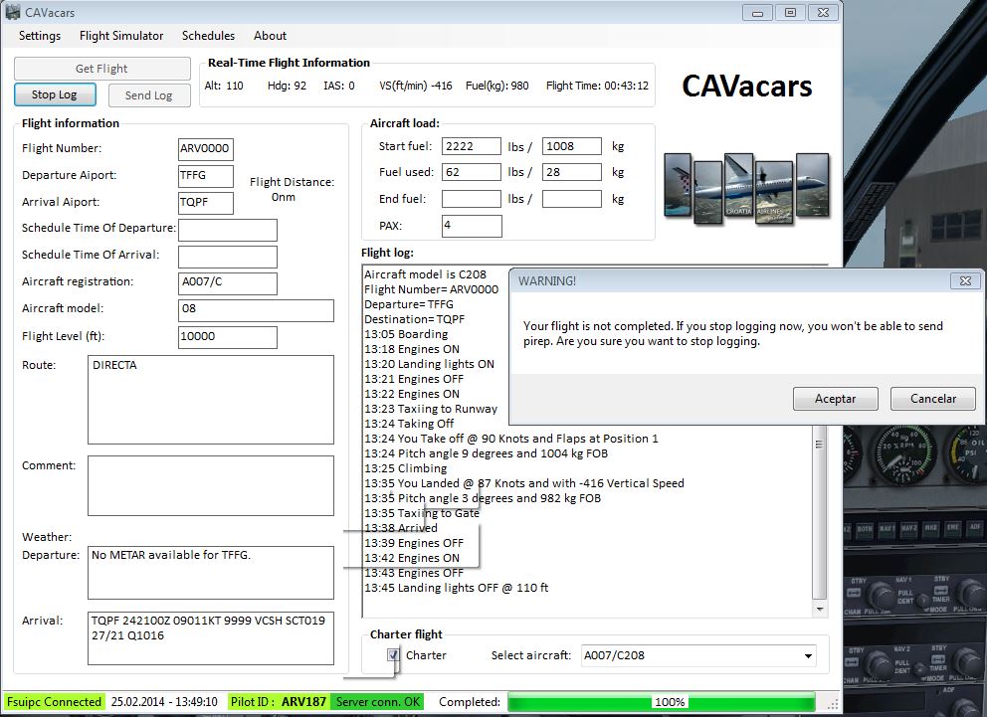This screenshot has height=717, width=987.
Task: Click the Fuel used kg field 28
Action: [571, 172]
